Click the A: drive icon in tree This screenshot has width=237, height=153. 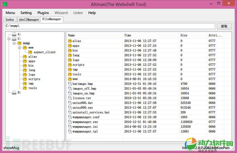click(14, 35)
